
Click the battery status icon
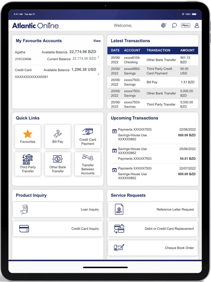pyautogui.click(x=194, y=14)
